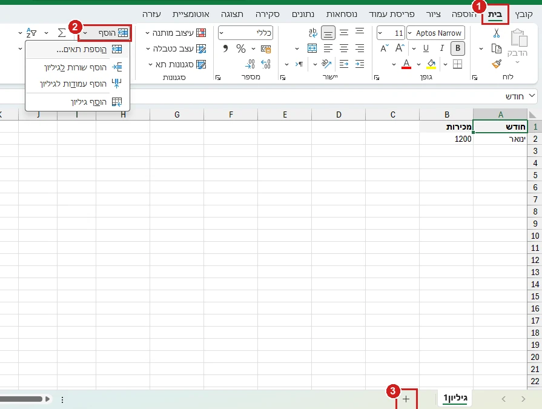The height and width of the screenshot is (409, 542).
Task: Apply the red font color
Action: pyautogui.click(x=406, y=64)
